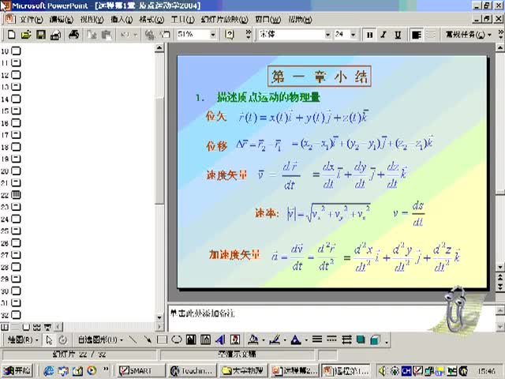Viewport: 505px width, 379px height.
Task: Select the Oval drawing tool
Action: tap(177, 340)
